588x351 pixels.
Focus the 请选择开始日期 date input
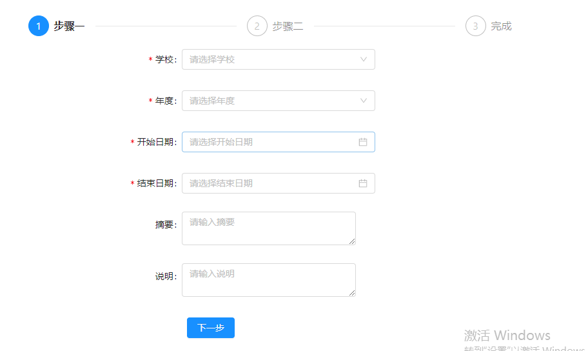tap(279, 142)
